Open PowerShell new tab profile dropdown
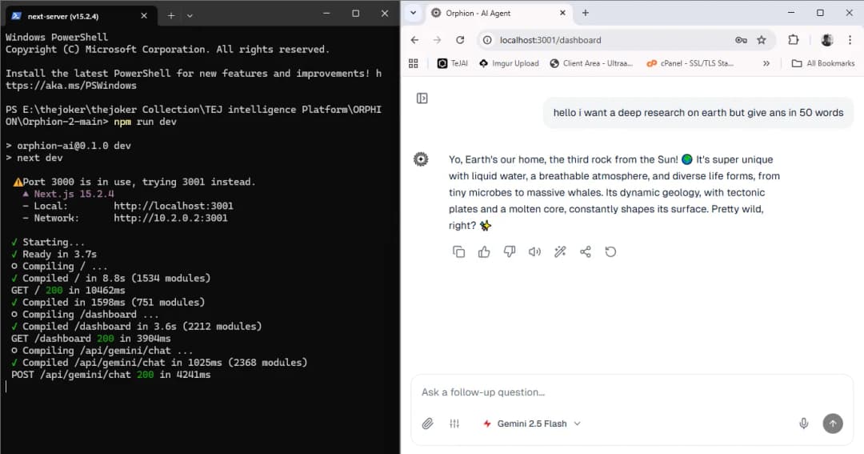This screenshot has height=454, width=864. pyautogui.click(x=190, y=15)
